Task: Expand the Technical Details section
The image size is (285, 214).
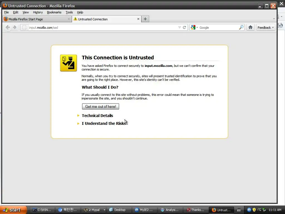Action: coord(97,116)
